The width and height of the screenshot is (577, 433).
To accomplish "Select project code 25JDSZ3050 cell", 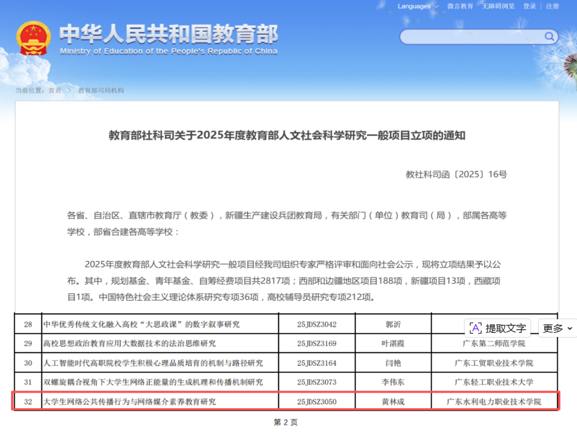I will (317, 402).
